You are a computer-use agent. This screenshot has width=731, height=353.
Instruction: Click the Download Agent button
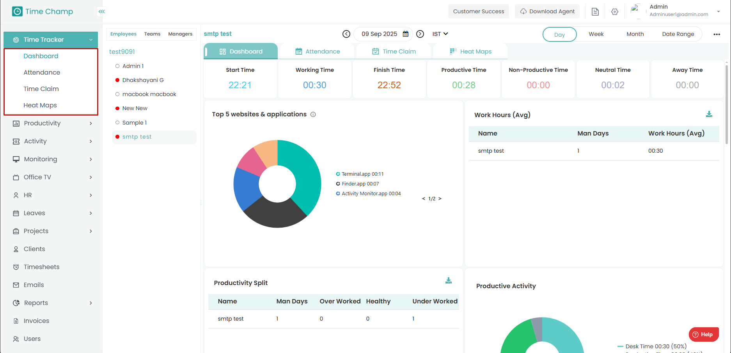point(547,11)
